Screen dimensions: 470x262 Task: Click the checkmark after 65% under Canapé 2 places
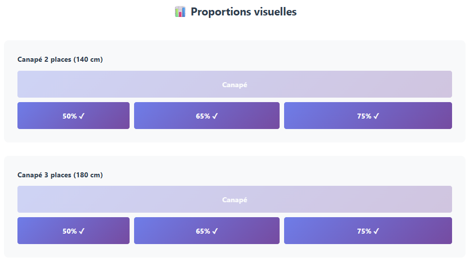click(x=215, y=116)
